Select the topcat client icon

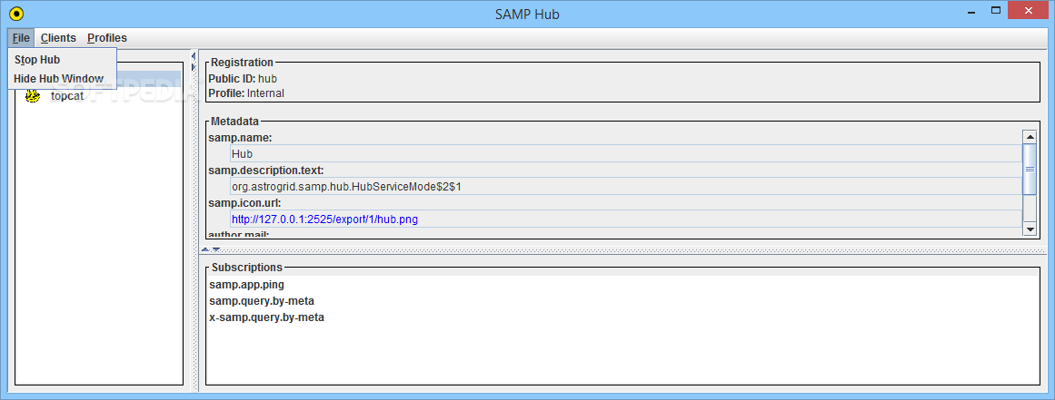(x=33, y=96)
